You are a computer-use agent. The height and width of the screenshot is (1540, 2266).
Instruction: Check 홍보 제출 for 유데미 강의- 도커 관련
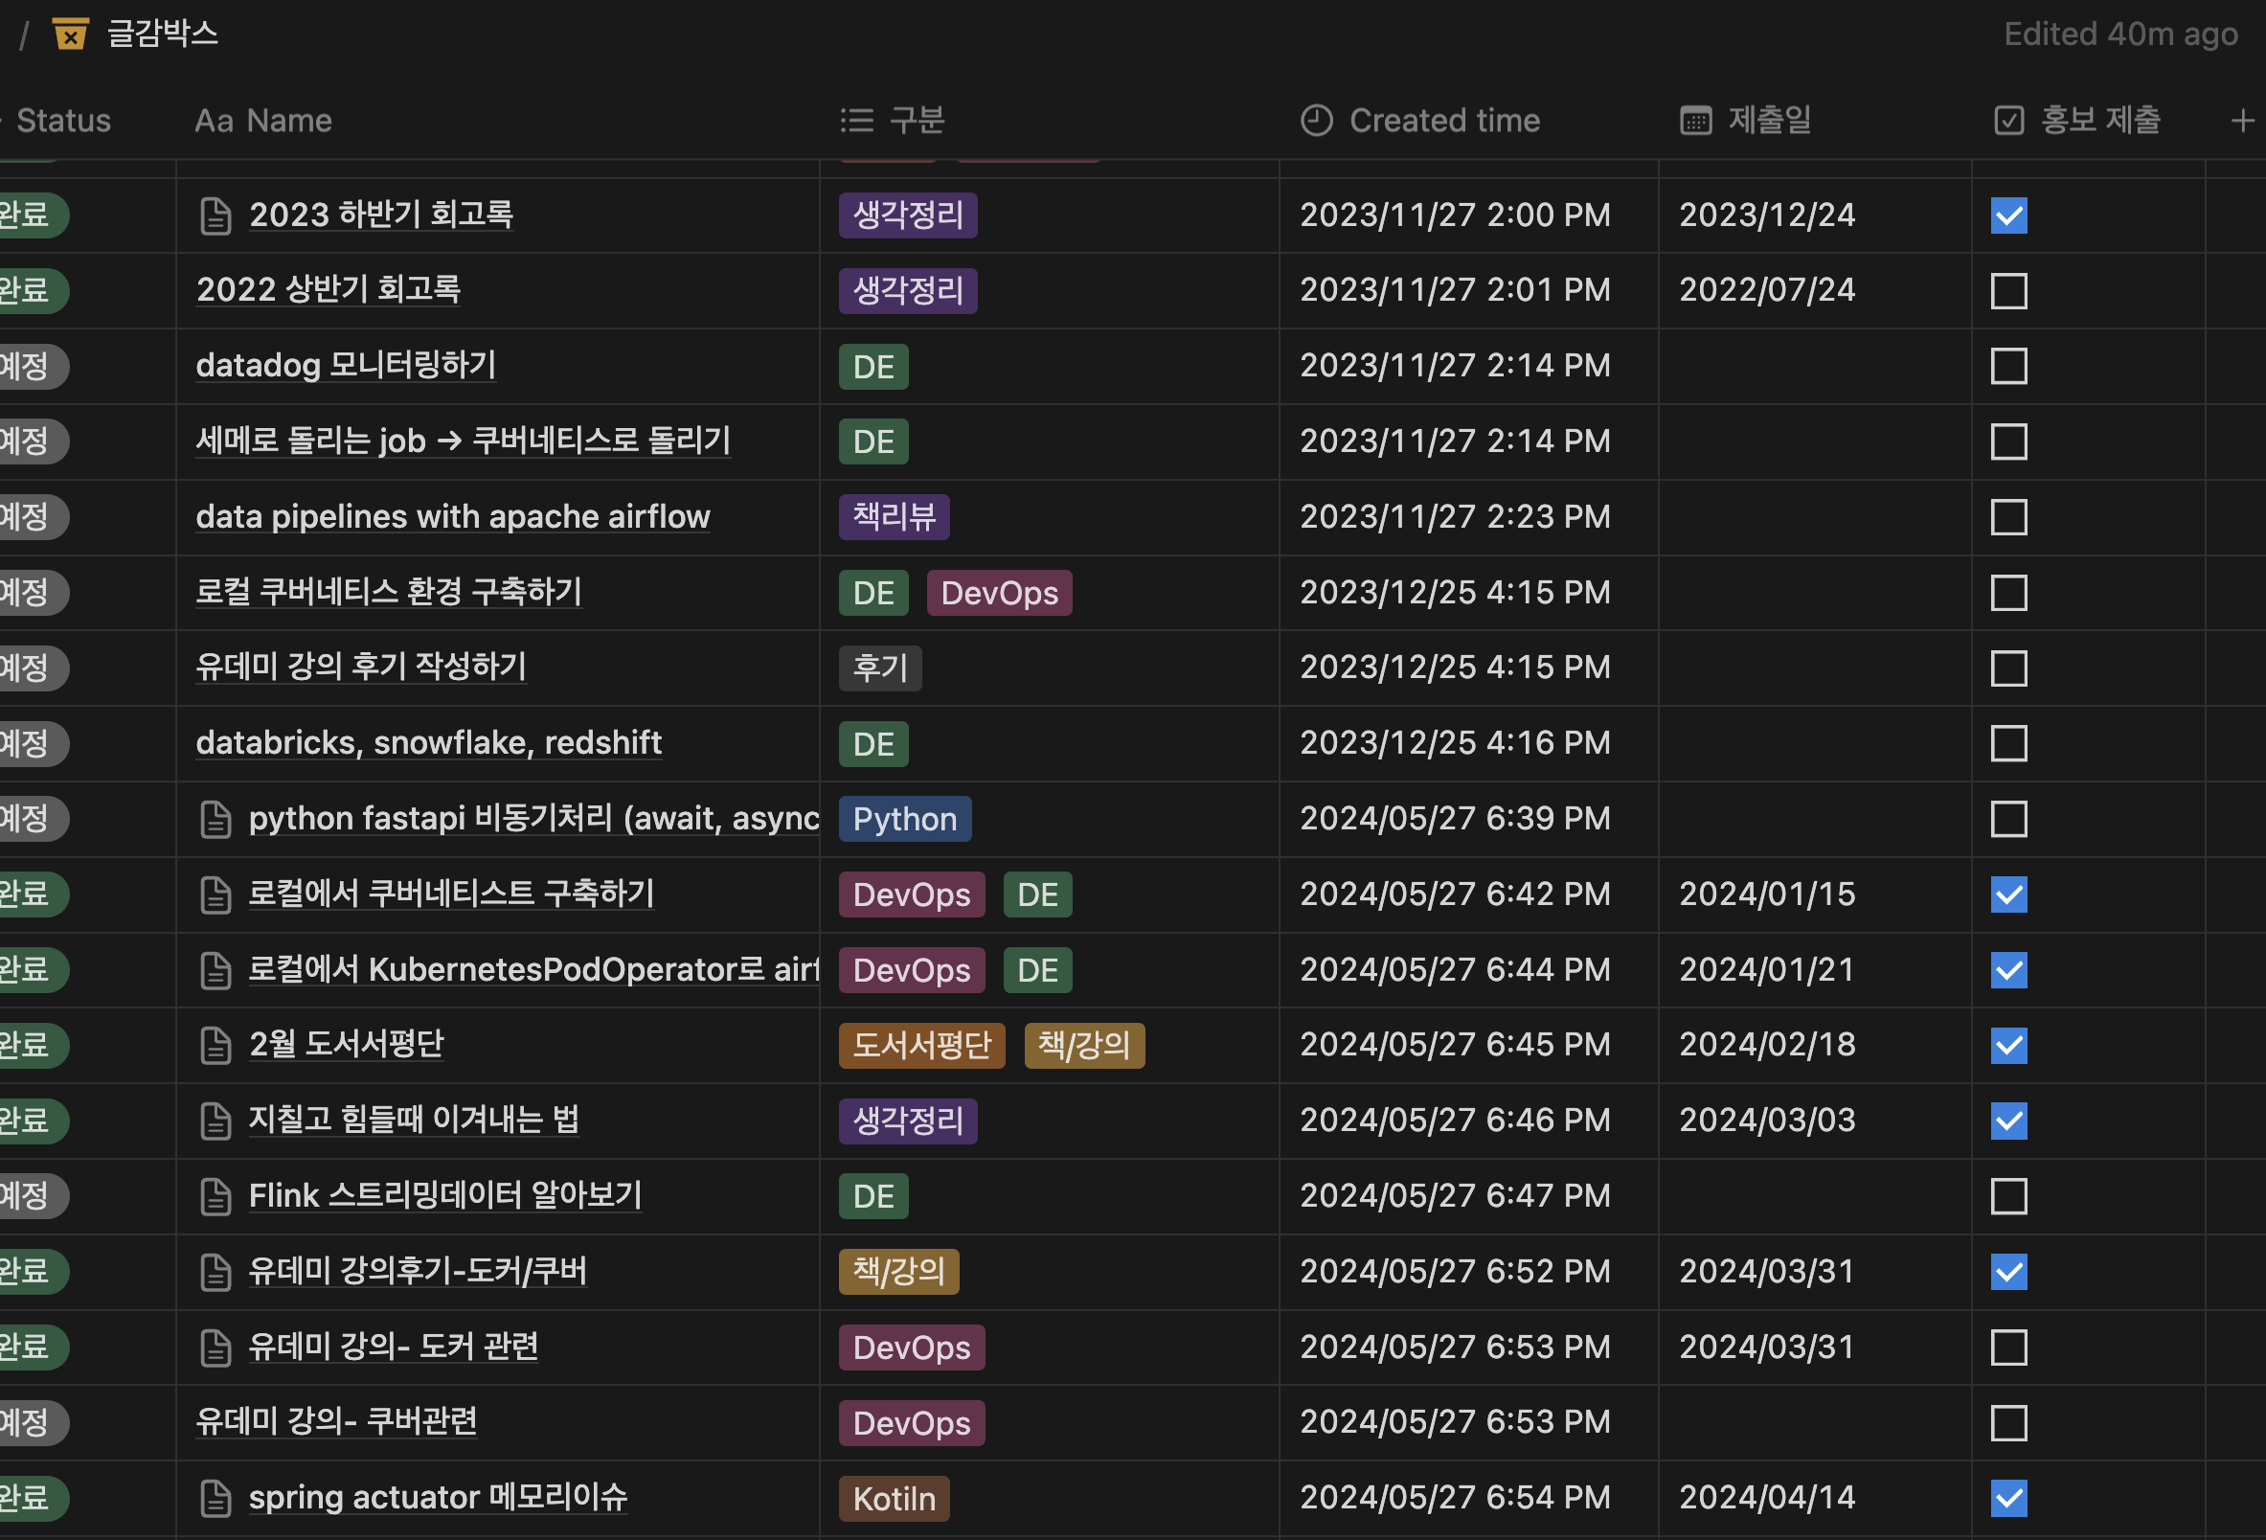[x=2008, y=1347]
